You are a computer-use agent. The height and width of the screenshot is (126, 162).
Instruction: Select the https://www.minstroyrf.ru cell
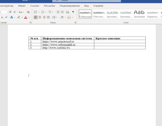[x=67, y=41]
